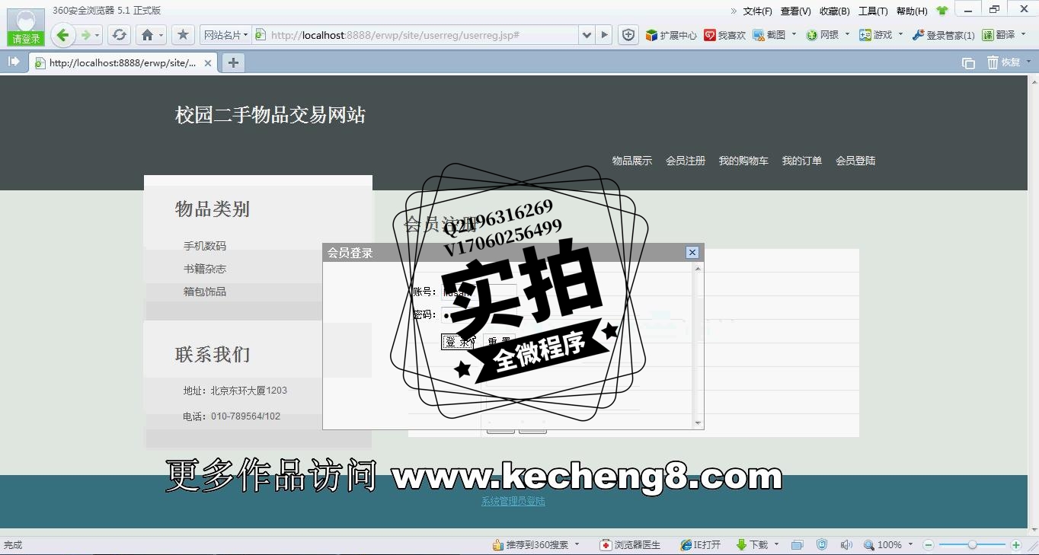Open 网银 online banking tool
The width and height of the screenshot is (1039, 555).
(x=823, y=35)
